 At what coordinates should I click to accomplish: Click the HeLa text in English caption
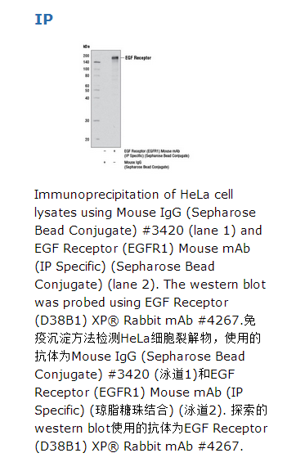[x=195, y=195]
